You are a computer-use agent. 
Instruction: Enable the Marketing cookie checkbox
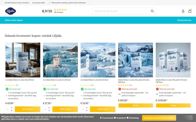pyautogui.click(x=127, y=118)
